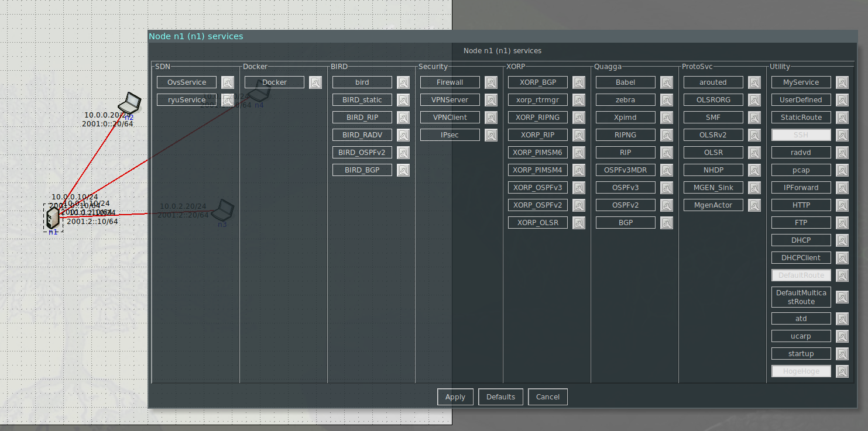Image resolution: width=868 pixels, height=431 pixels.
Task: Click configure icon beside Firewall
Action: [491, 82]
